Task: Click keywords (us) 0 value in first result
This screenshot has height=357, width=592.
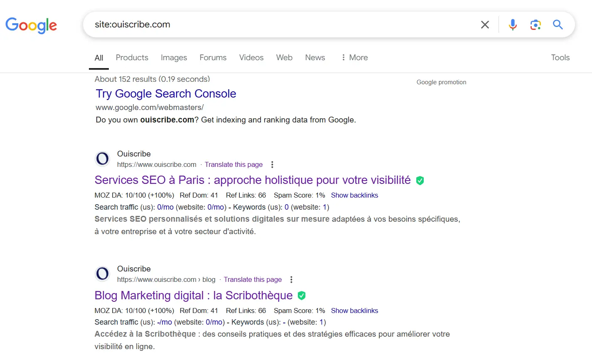Action: pyautogui.click(x=287, y=207)
